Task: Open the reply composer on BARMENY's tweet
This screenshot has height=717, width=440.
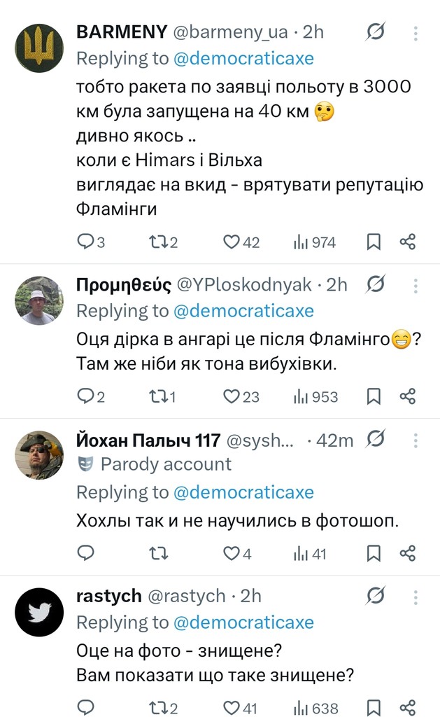Action: point(86,241)
